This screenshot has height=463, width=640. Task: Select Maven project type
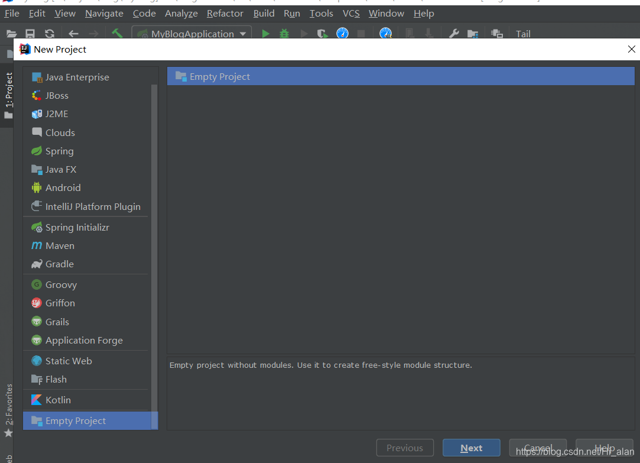(86, 246)
